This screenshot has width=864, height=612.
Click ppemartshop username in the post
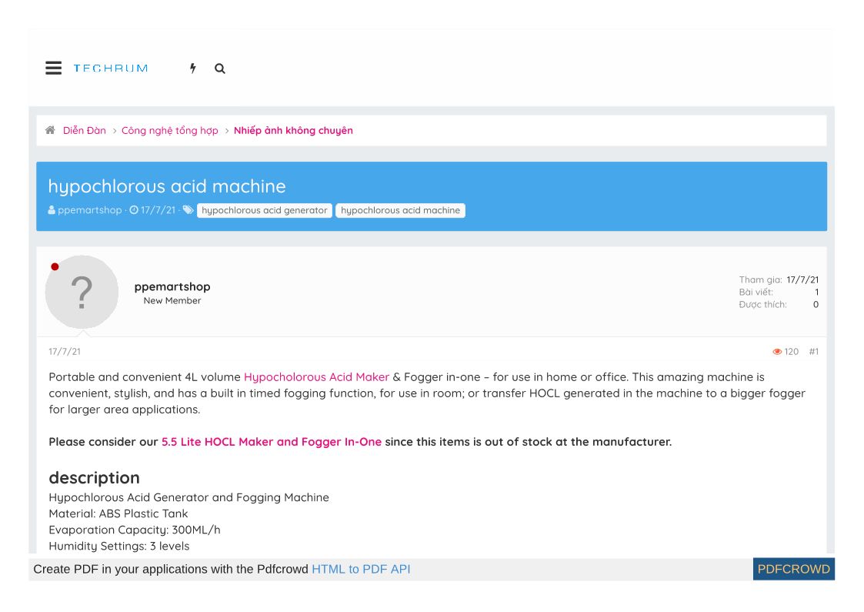pos(172,286)
